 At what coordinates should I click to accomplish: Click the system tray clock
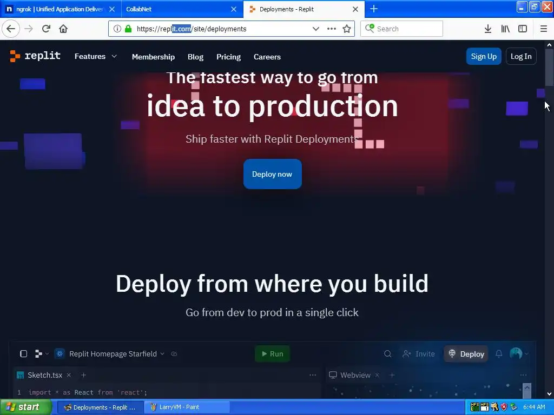tap(534, 407)
